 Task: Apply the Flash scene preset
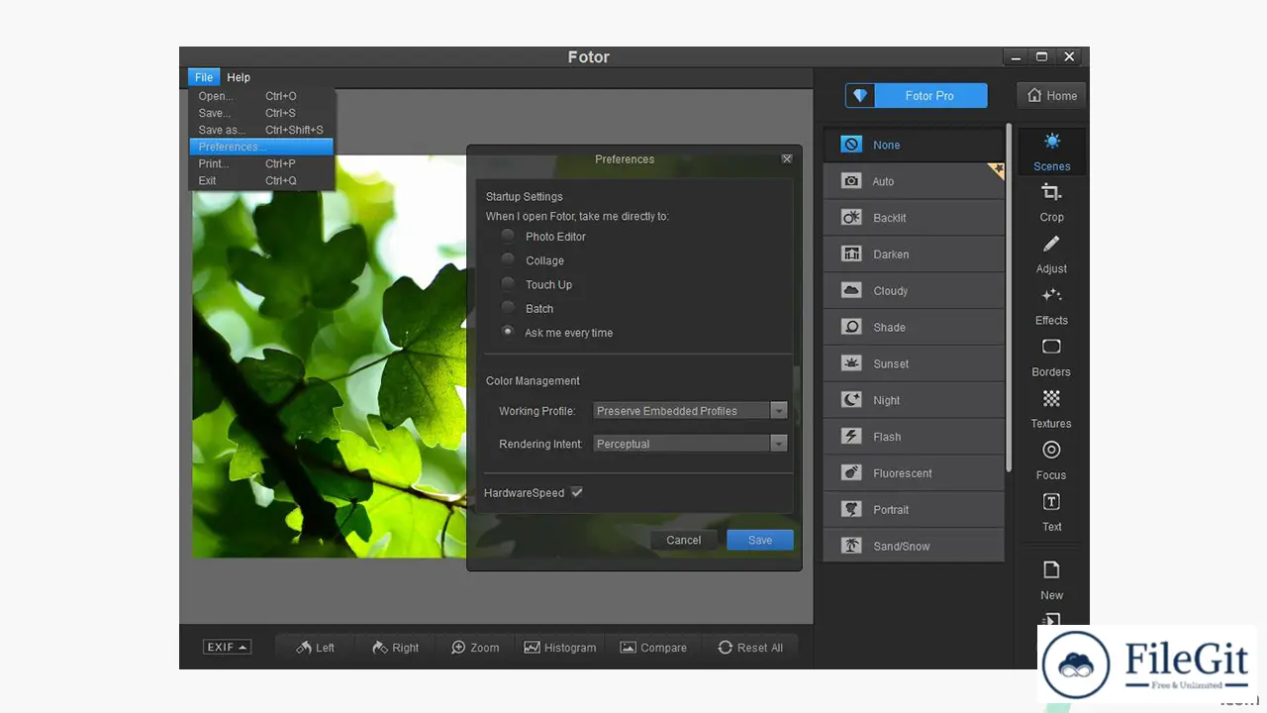914,437
